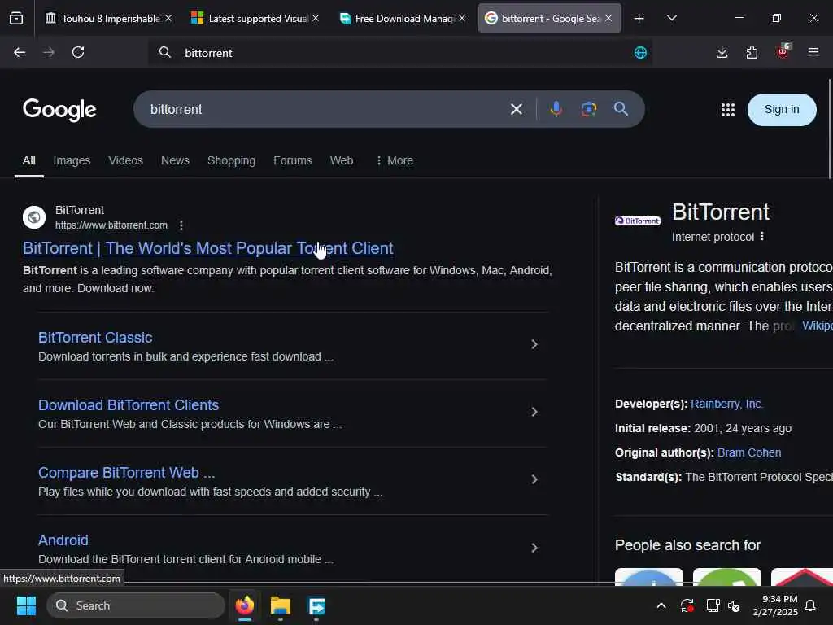Open the uBlock Origin extension icon
The width and height of the screenshot is (833, 625).
tap(783, 51)
